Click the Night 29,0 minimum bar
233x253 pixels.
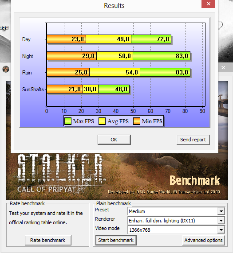point(72,56)
